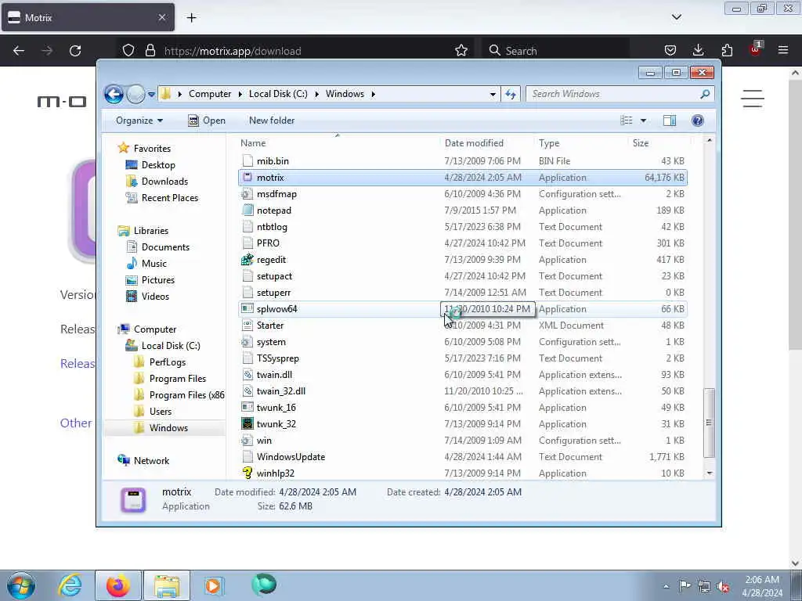Click the file list vertical scrollbar thumb
802x601 pixels.
point(709,423)
